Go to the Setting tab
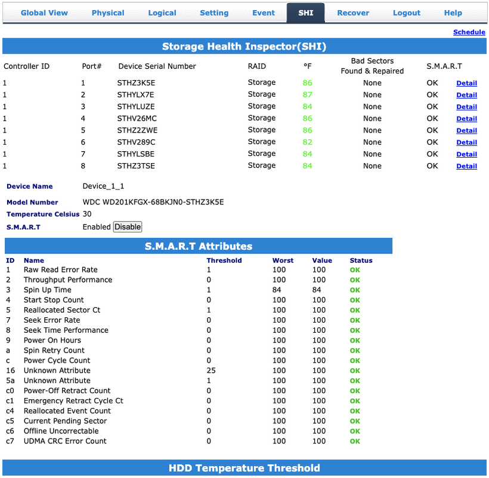This screenshot has height=478, width=489. [214, 13]
